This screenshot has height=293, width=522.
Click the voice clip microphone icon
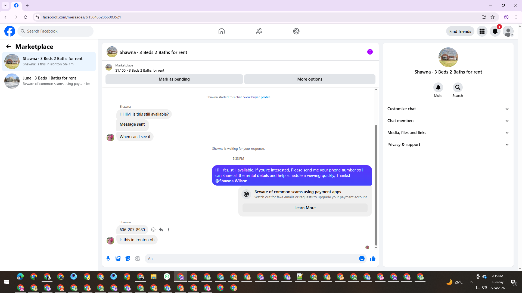coord(108,259)
